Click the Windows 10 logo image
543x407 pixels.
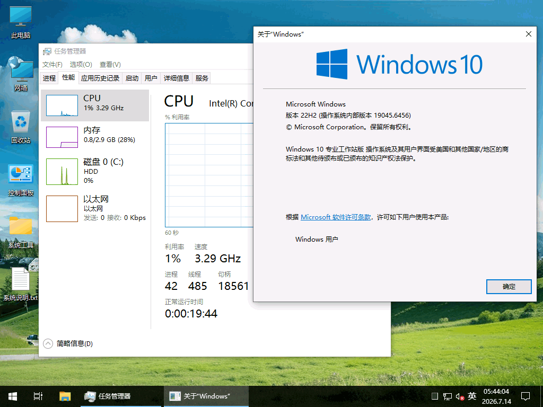(x=399, y=64)
